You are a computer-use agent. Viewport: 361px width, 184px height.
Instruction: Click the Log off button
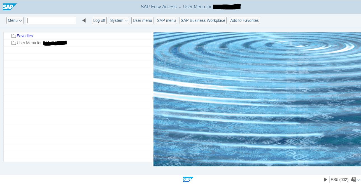coord(99,20)
